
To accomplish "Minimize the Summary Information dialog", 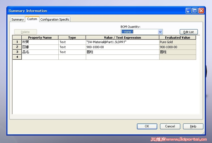I will (188, 11).
